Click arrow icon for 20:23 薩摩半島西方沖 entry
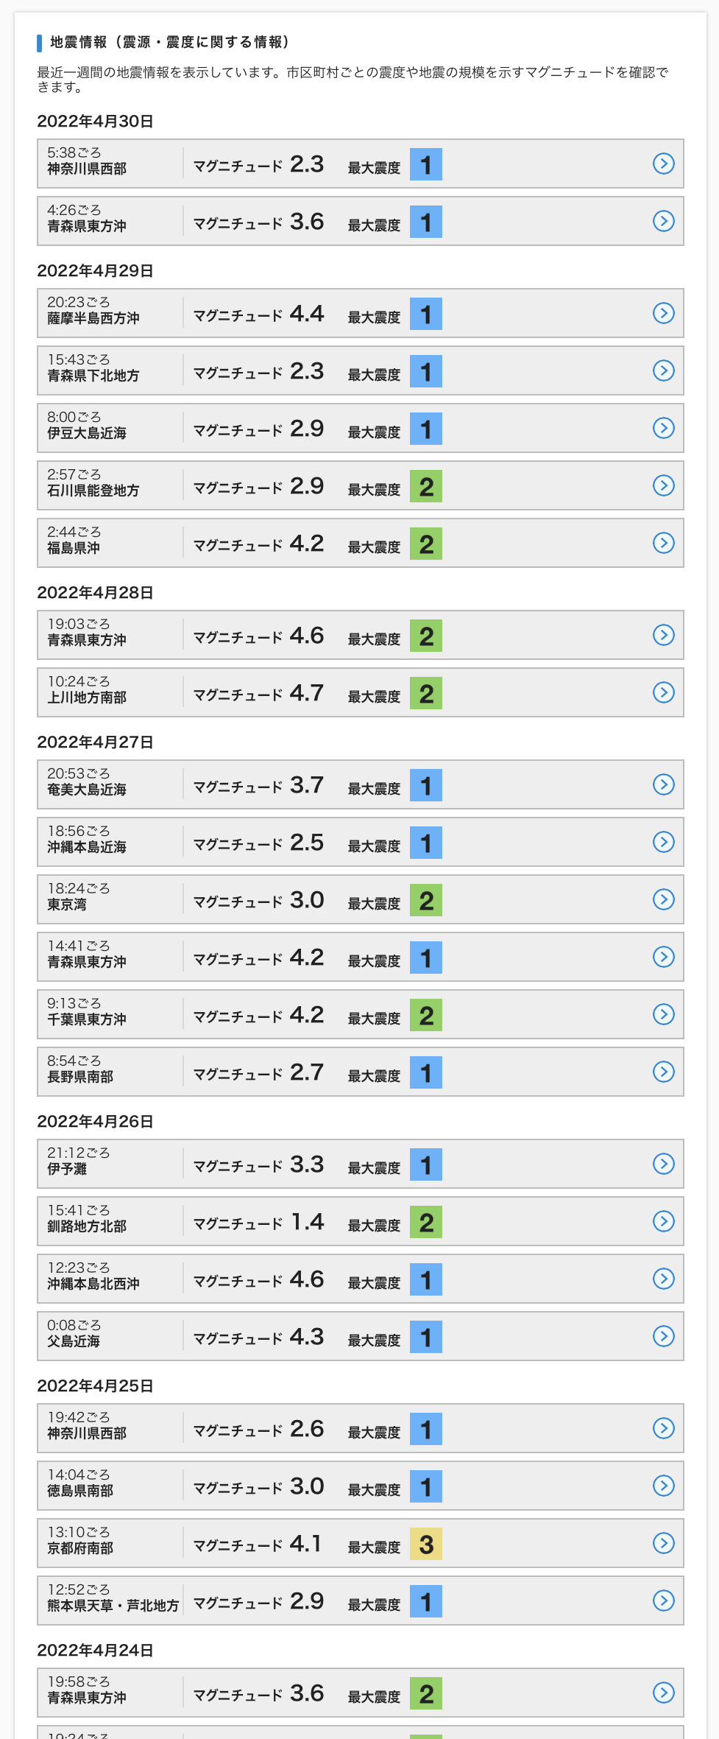This screenshot has height=1739, width=719. coord(664,313)
